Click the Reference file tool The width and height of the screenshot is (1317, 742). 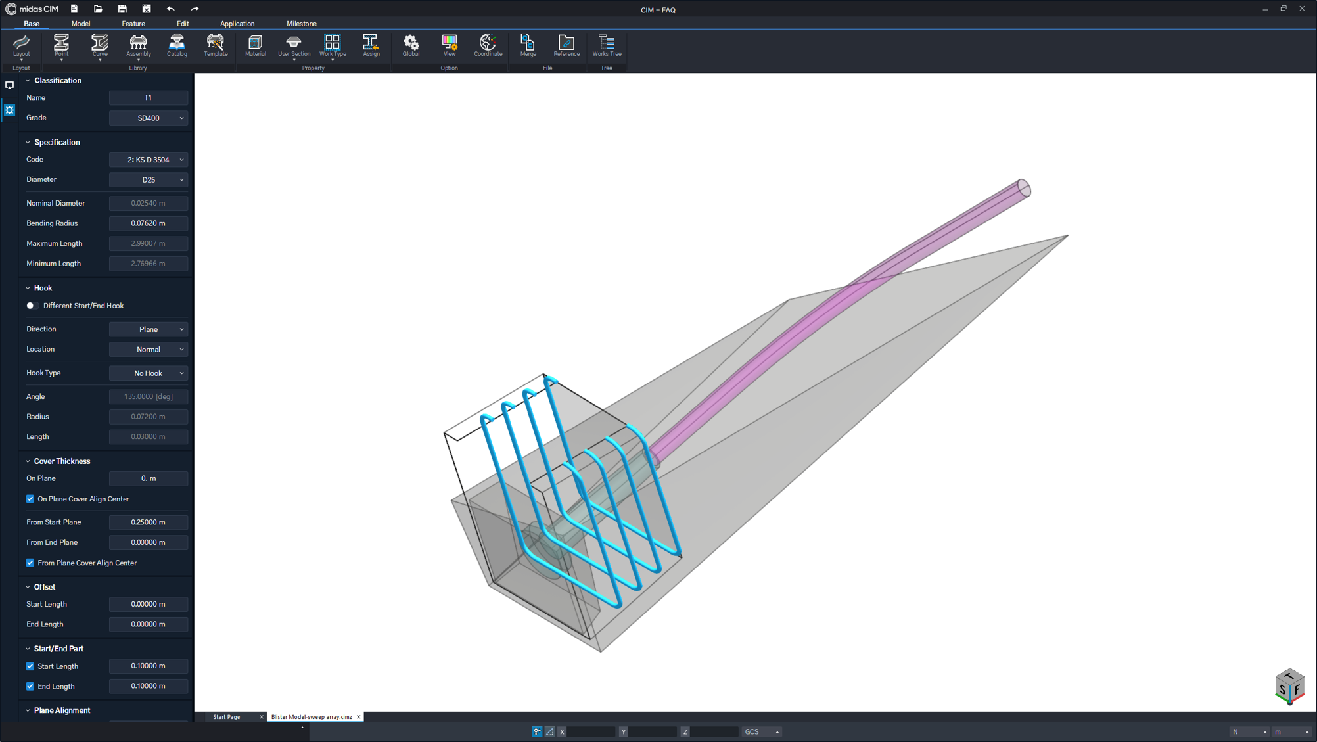coord(566,45)
